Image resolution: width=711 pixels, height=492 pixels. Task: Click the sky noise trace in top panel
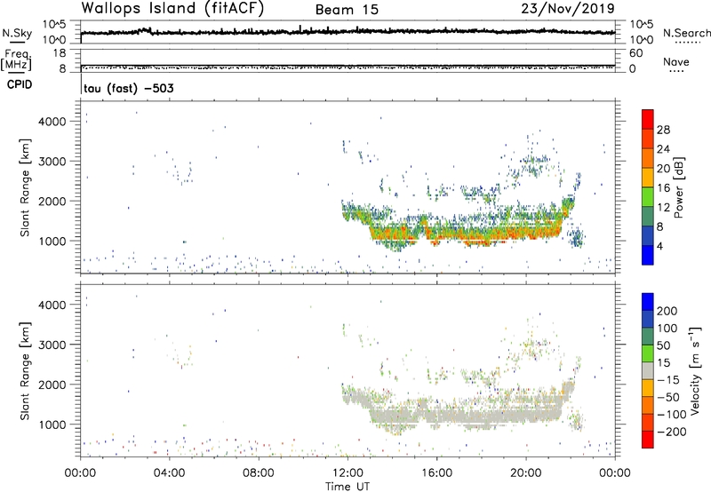coord(348,32)
